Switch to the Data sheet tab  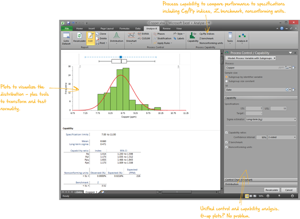click(79, 192)
